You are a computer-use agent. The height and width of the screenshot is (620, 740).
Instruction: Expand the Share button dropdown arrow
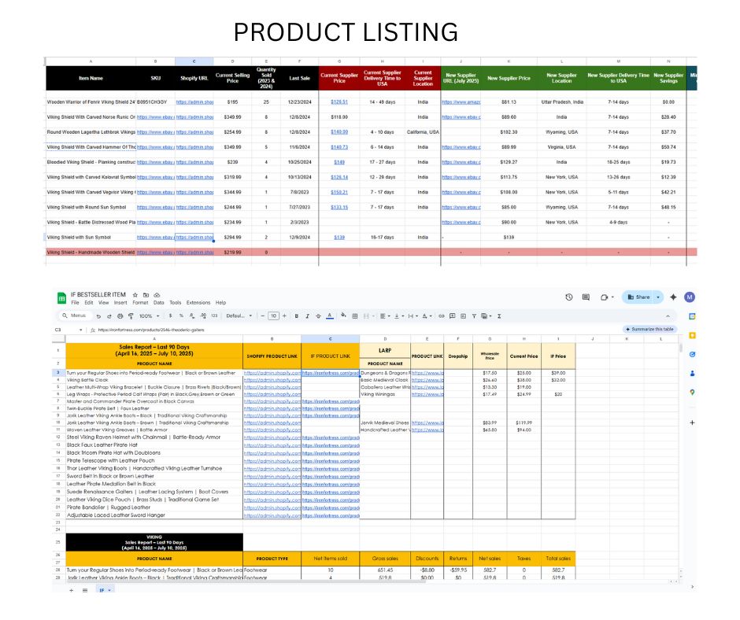658,297
